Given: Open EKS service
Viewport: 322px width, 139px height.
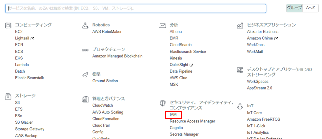Looking at the screenshot, I should tap(19, 58).
